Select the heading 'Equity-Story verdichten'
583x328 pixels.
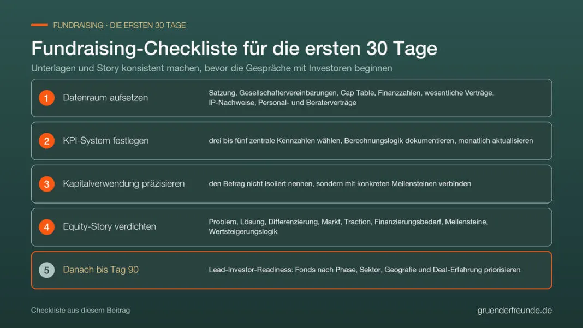109,226
